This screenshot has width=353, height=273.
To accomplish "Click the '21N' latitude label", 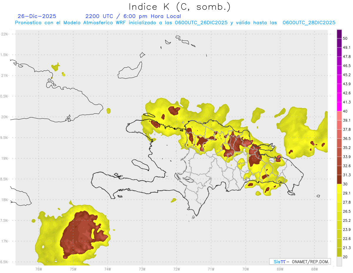I will click(5, 76).
